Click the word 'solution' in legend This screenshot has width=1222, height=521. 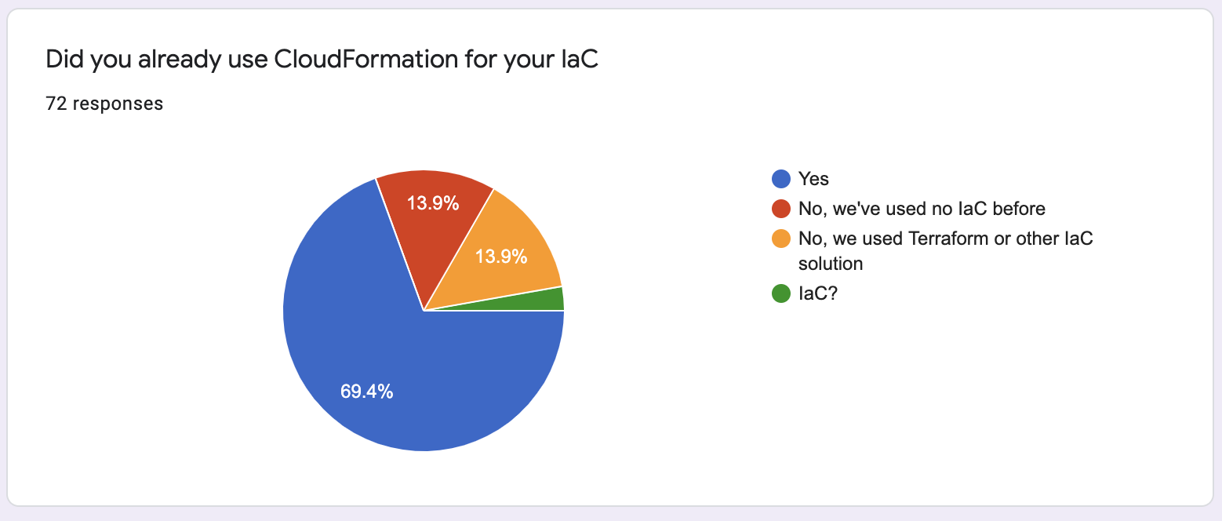point(831,264)
